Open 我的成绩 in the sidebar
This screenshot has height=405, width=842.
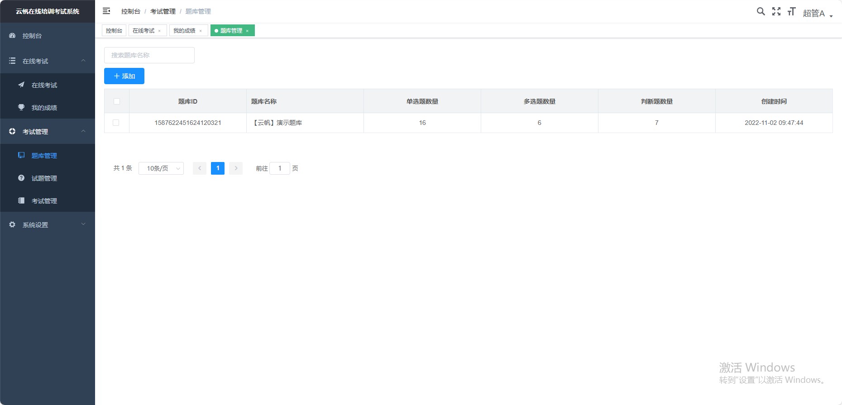click(48, 108)
